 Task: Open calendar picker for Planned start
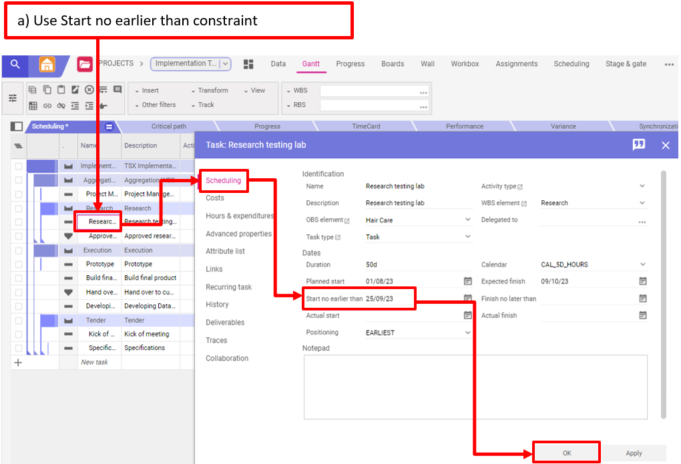(467, 282)
